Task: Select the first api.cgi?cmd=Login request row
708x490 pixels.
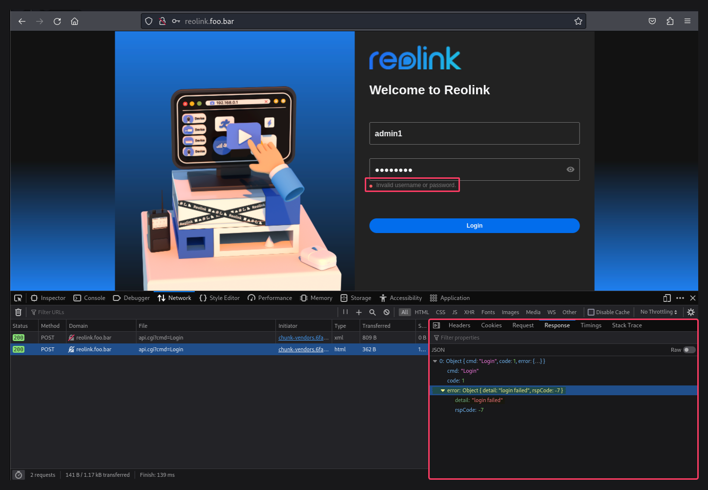Action: pos(219,338)
